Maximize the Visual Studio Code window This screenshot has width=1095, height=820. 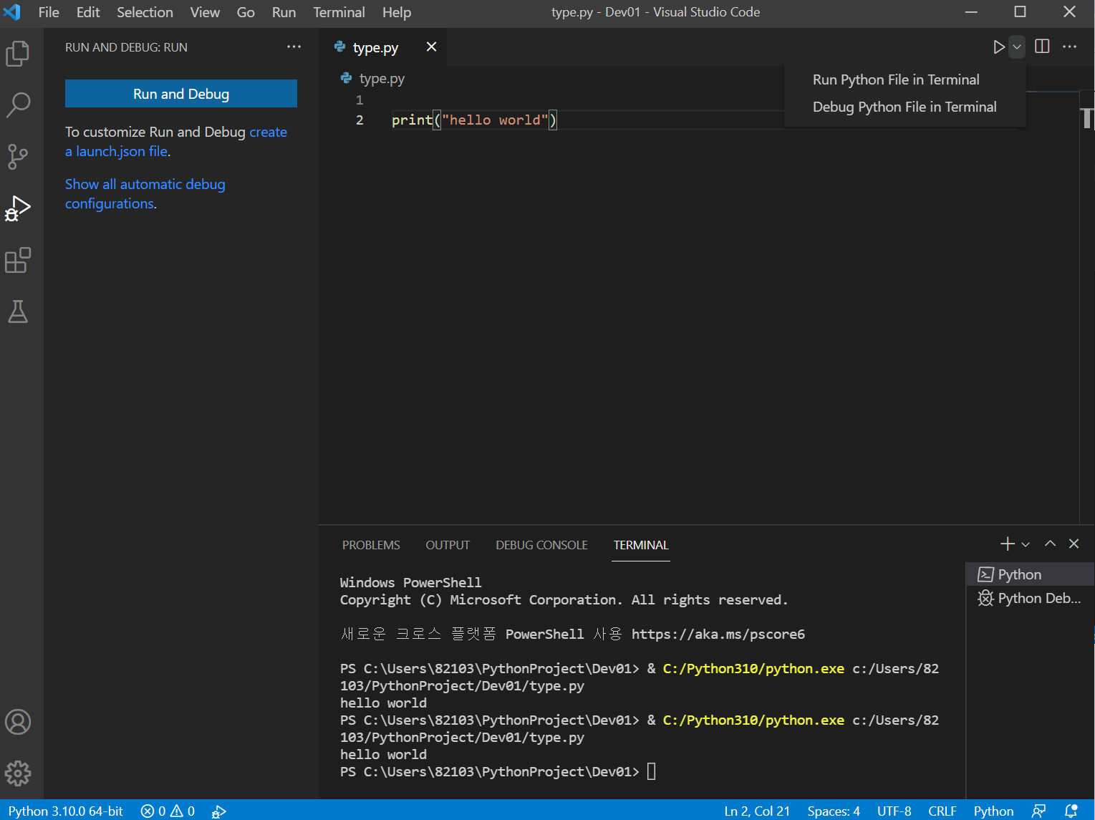click(1020, 11)
